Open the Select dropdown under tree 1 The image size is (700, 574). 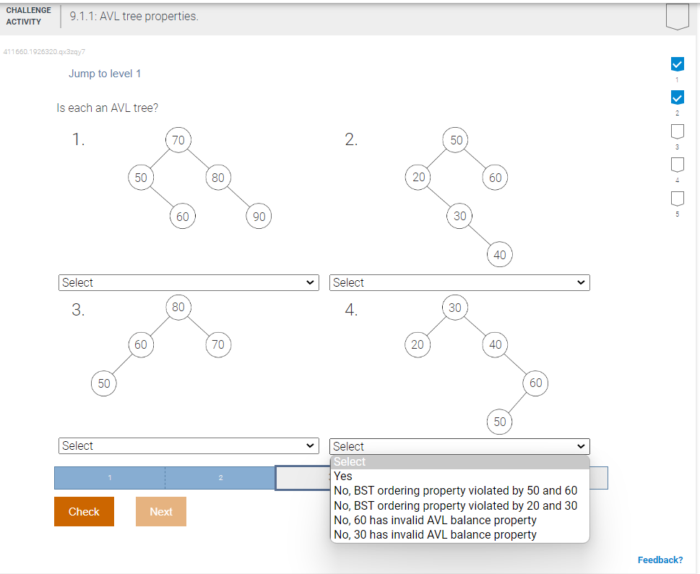click(188, 282)
